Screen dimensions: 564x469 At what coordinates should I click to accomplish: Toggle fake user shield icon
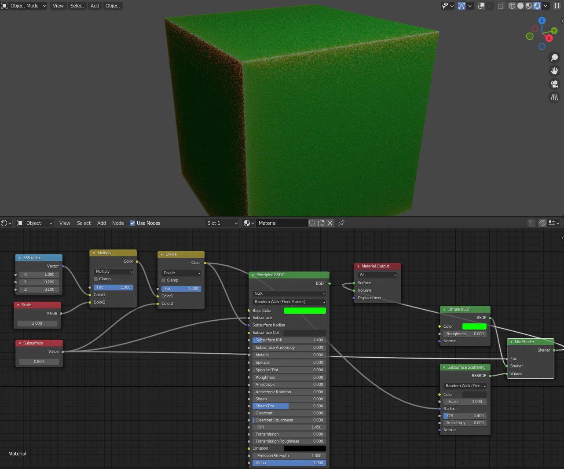[312, 223]
